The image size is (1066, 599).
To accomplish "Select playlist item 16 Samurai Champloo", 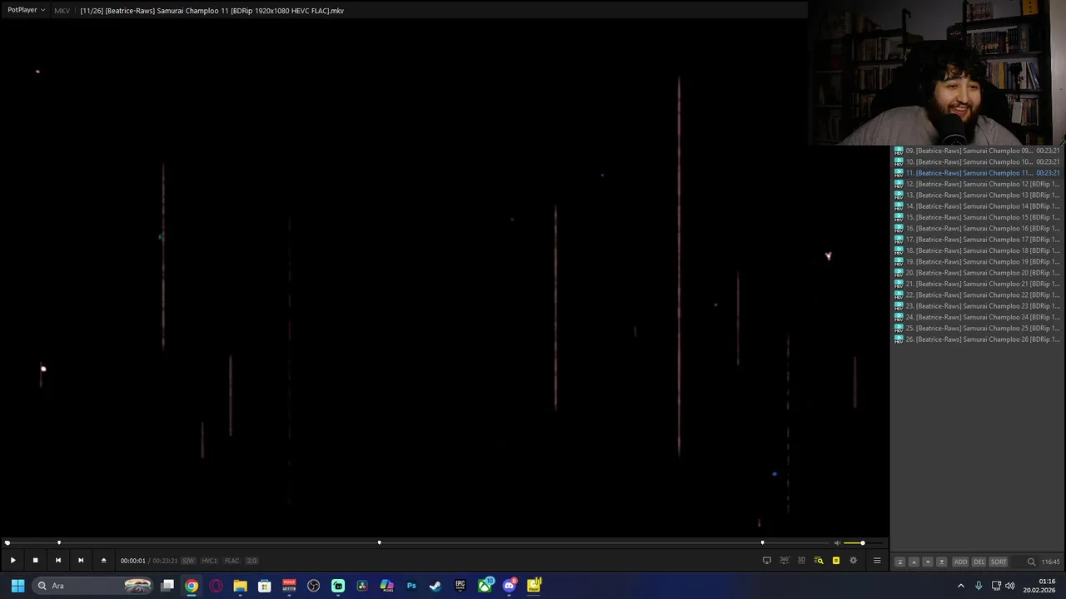I will pos(977,228).
